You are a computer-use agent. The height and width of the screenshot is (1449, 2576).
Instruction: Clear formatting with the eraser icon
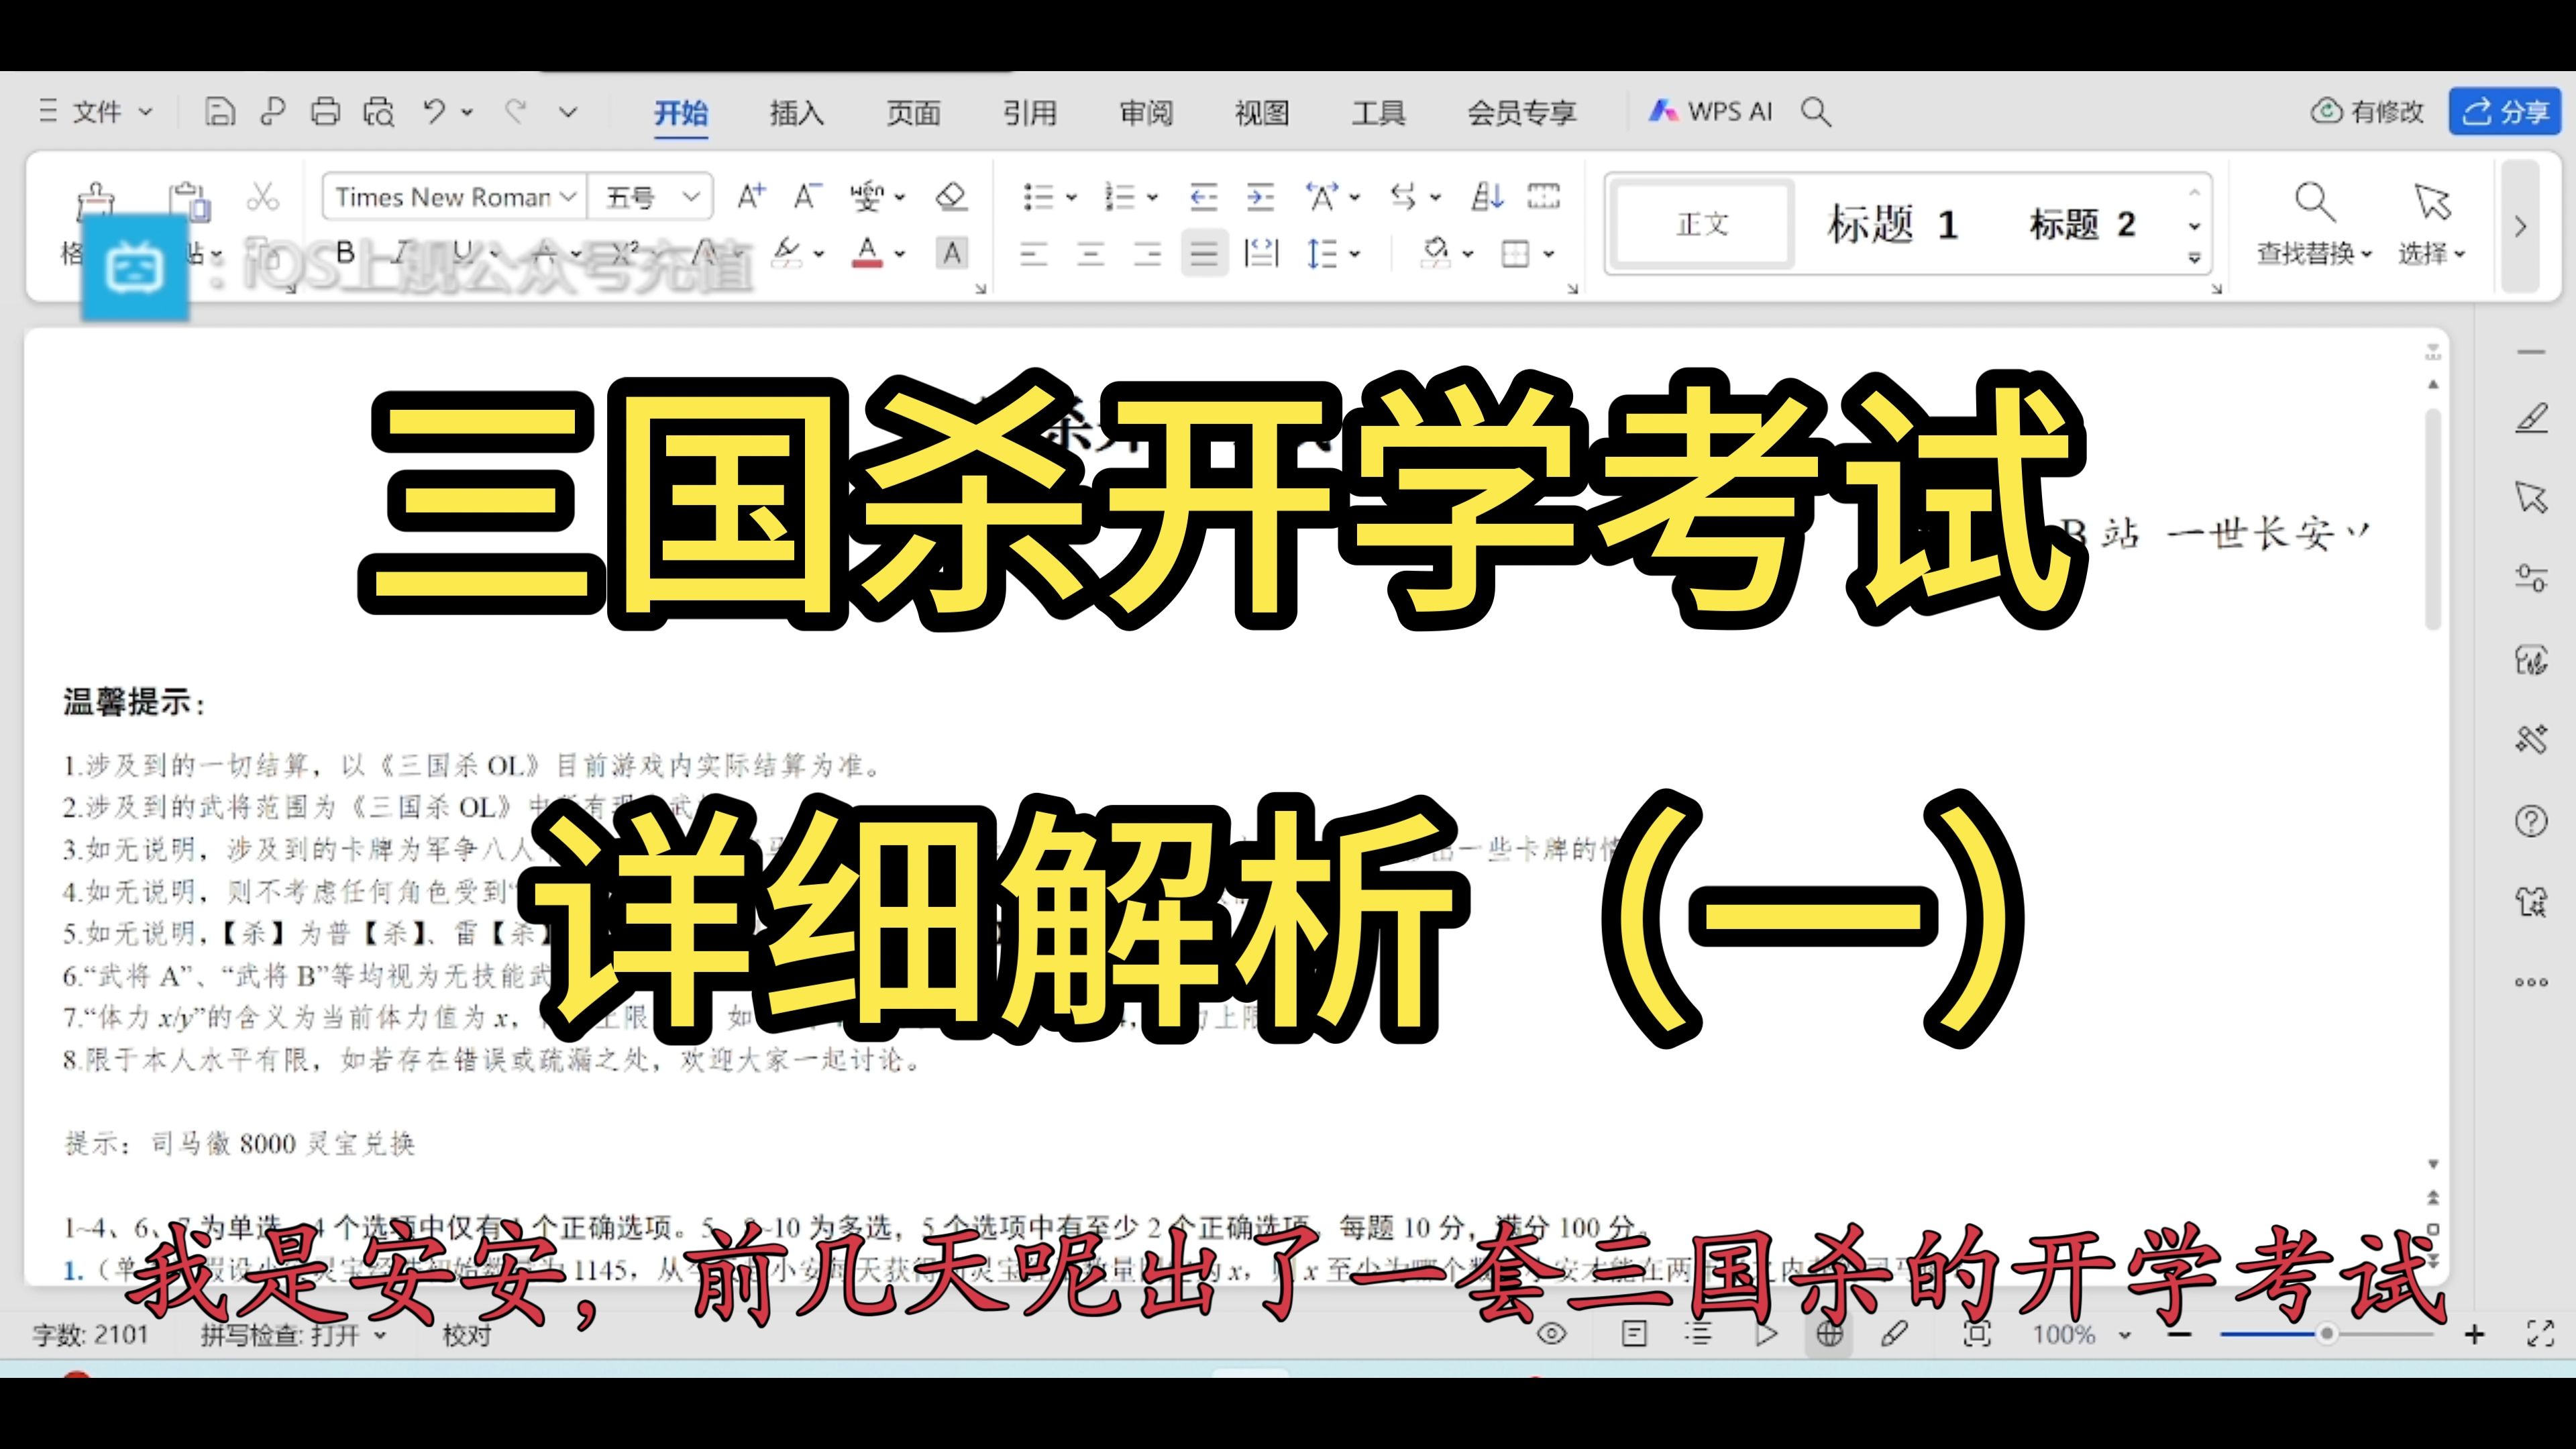tap(951, 196)
